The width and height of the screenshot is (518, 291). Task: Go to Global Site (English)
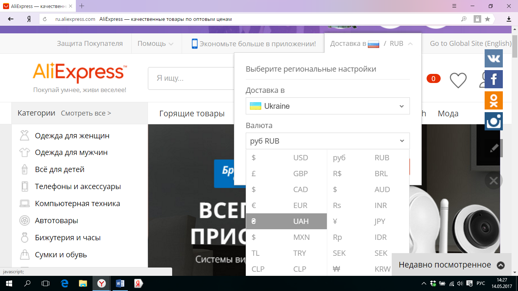click(471, 44)
